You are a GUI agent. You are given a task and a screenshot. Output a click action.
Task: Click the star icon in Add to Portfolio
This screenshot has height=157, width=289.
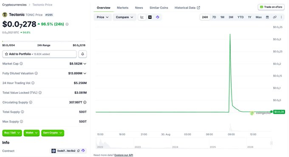point(6,54)
